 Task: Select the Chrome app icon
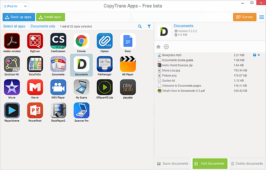[x=81, y=41]
